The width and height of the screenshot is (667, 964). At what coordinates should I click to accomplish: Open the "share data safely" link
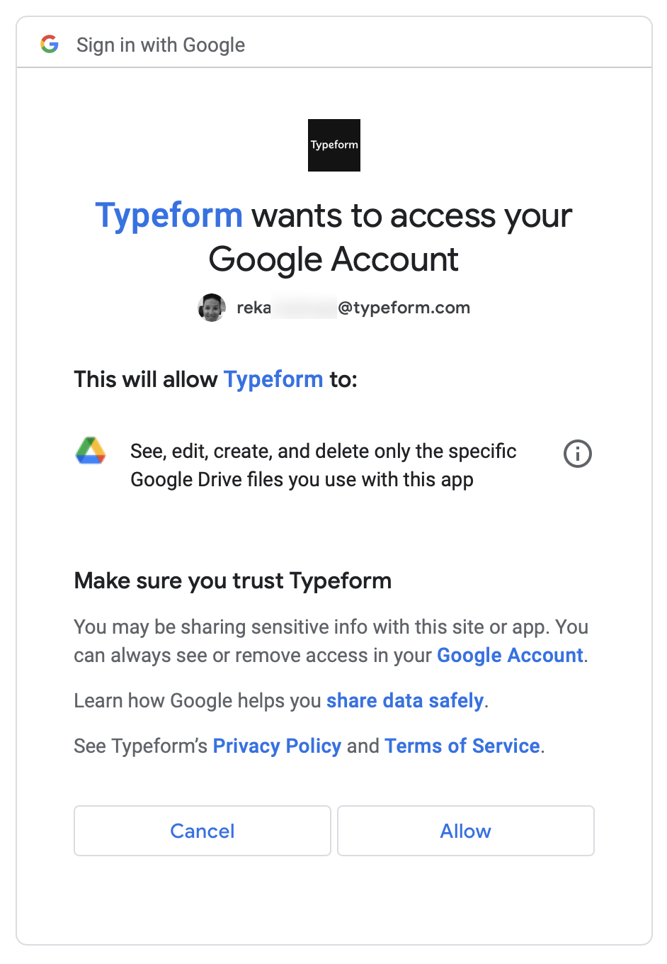pos(405,700)
